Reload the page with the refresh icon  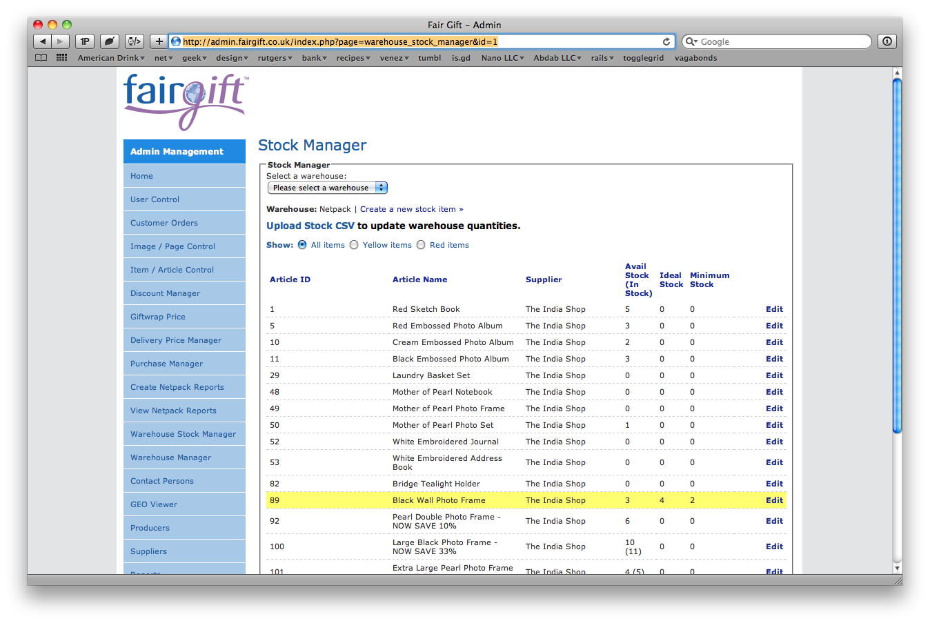pos(666,41)
